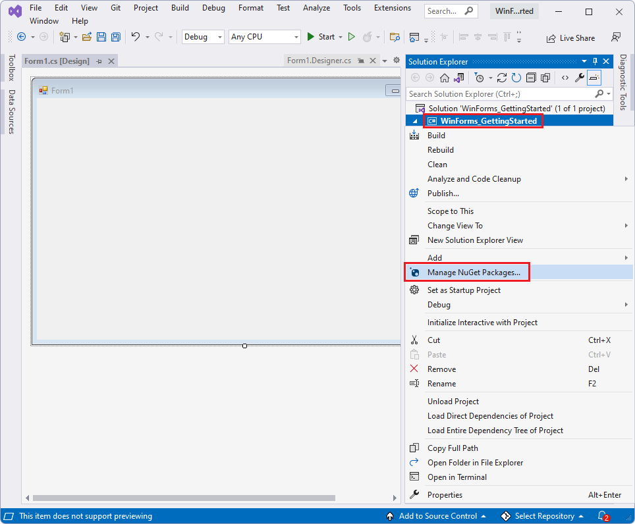635x524 pixels.
Task: Click the Save All toolbar icon
Action: tap(115, 37)
